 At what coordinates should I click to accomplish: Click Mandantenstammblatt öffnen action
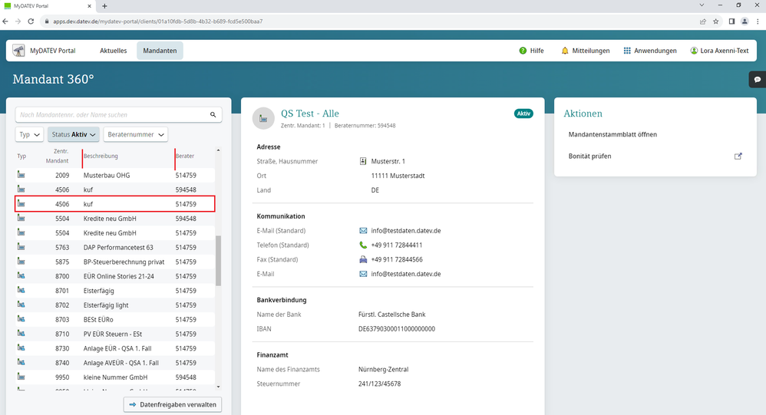point(612,134)
